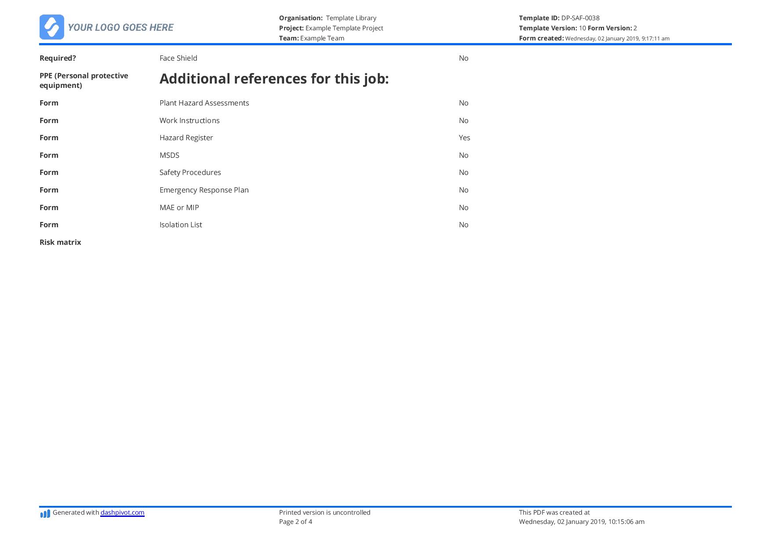This screenshot has height=545, width=771.
Task: Click 'No' value for MAE or MIP
Action: 464,207
